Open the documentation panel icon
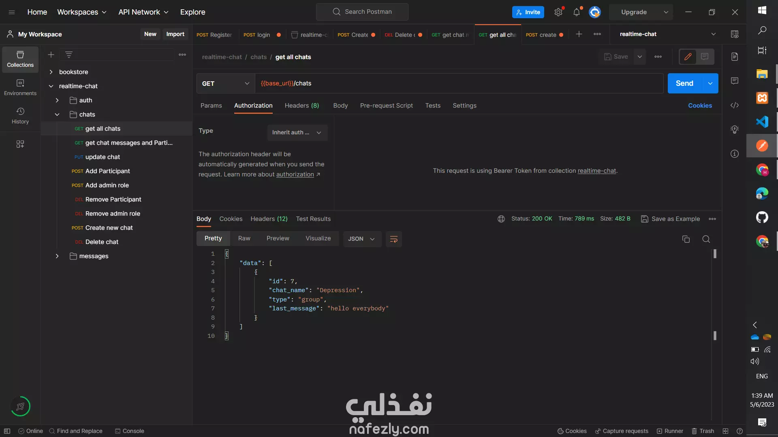778x437 pixels. tap(735, 57)
